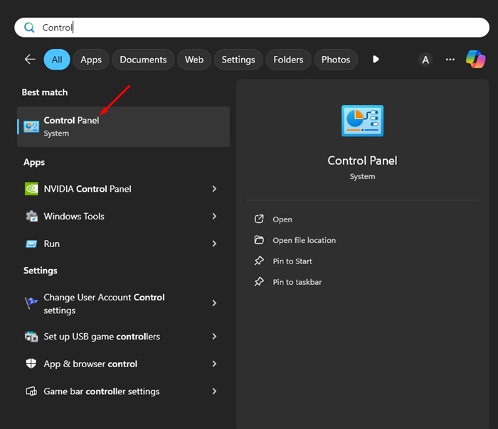
Task: Click the back arrow in search panel
Action: click(30, 60)
